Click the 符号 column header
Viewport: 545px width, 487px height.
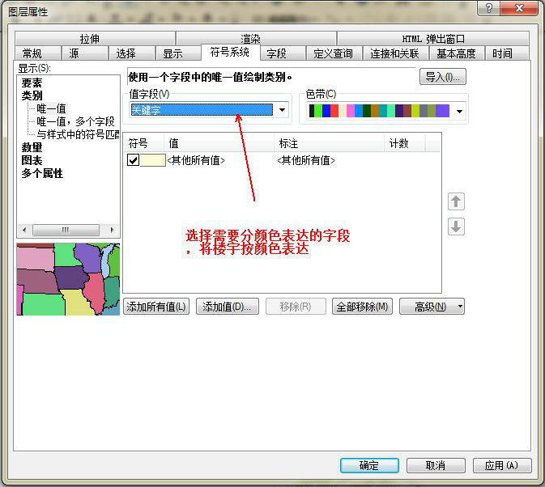(143, 143)
